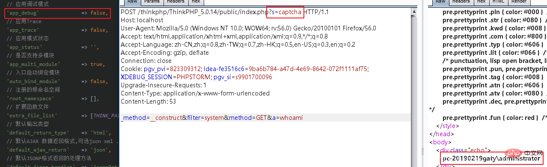The width and height of the screenshot is (547, 167).
Task: Click 'Accept-Encoding: gzip, deflate' line
Action: tap(165, 53)
